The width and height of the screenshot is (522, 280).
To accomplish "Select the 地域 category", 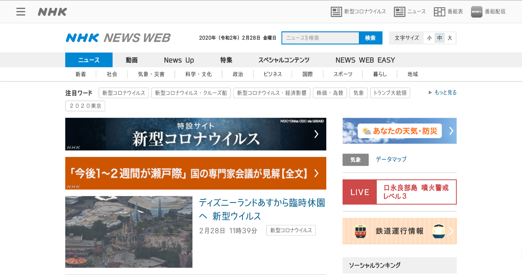I will (x=413, y=74).
